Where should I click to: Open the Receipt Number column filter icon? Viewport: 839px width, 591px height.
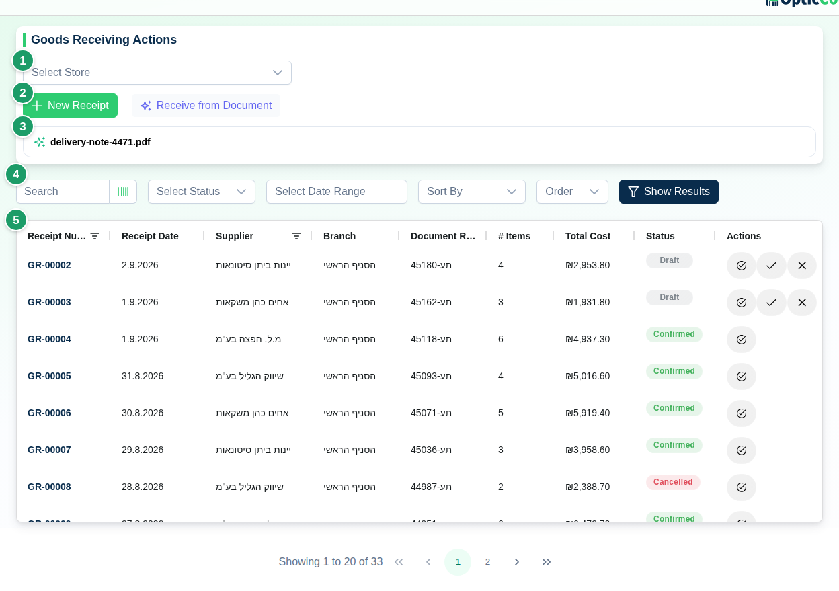point(95,236)
